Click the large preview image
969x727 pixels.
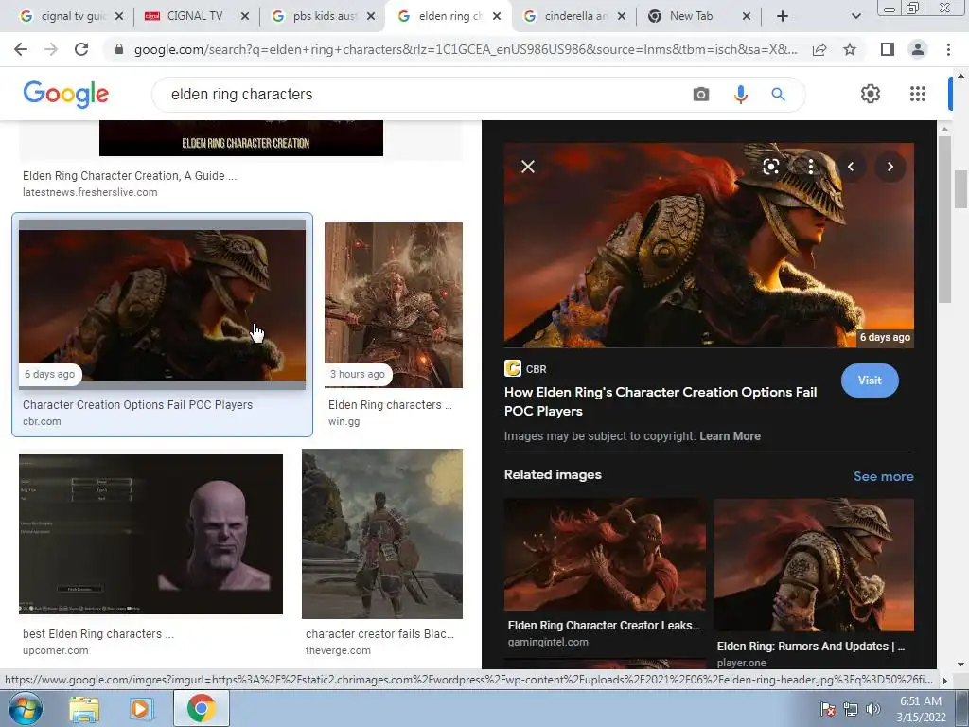click(x=709, y=245)
